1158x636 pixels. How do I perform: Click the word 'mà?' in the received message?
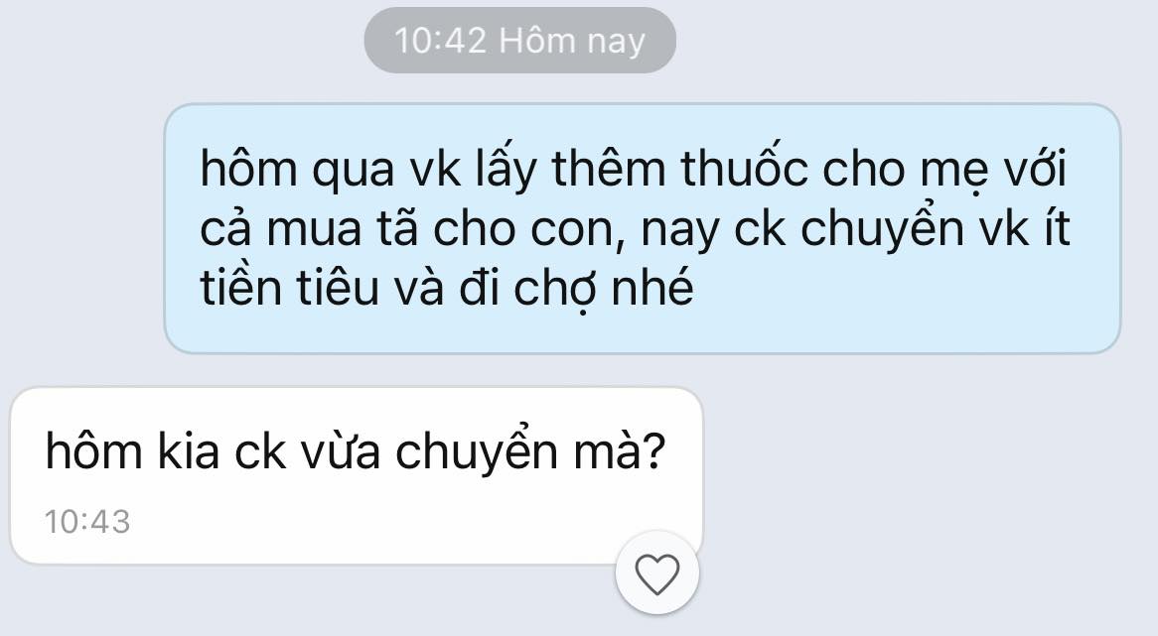click(619, 451)
